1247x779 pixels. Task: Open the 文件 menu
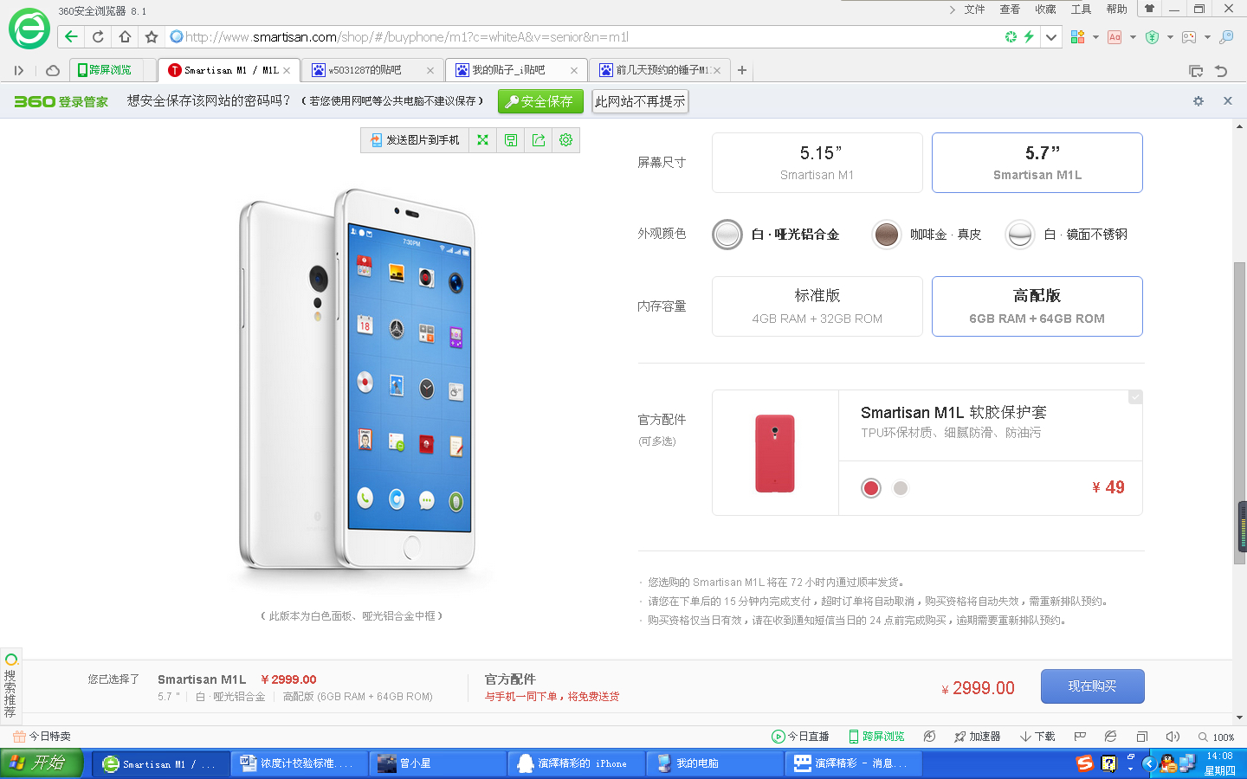pos(975,10)
